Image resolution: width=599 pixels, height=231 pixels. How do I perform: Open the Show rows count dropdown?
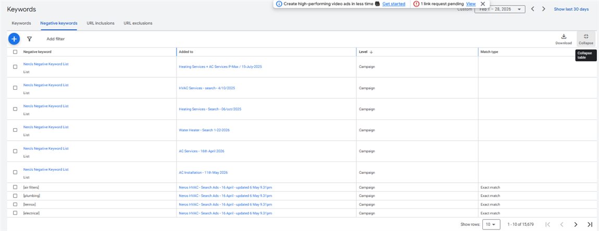coord(491,225)
